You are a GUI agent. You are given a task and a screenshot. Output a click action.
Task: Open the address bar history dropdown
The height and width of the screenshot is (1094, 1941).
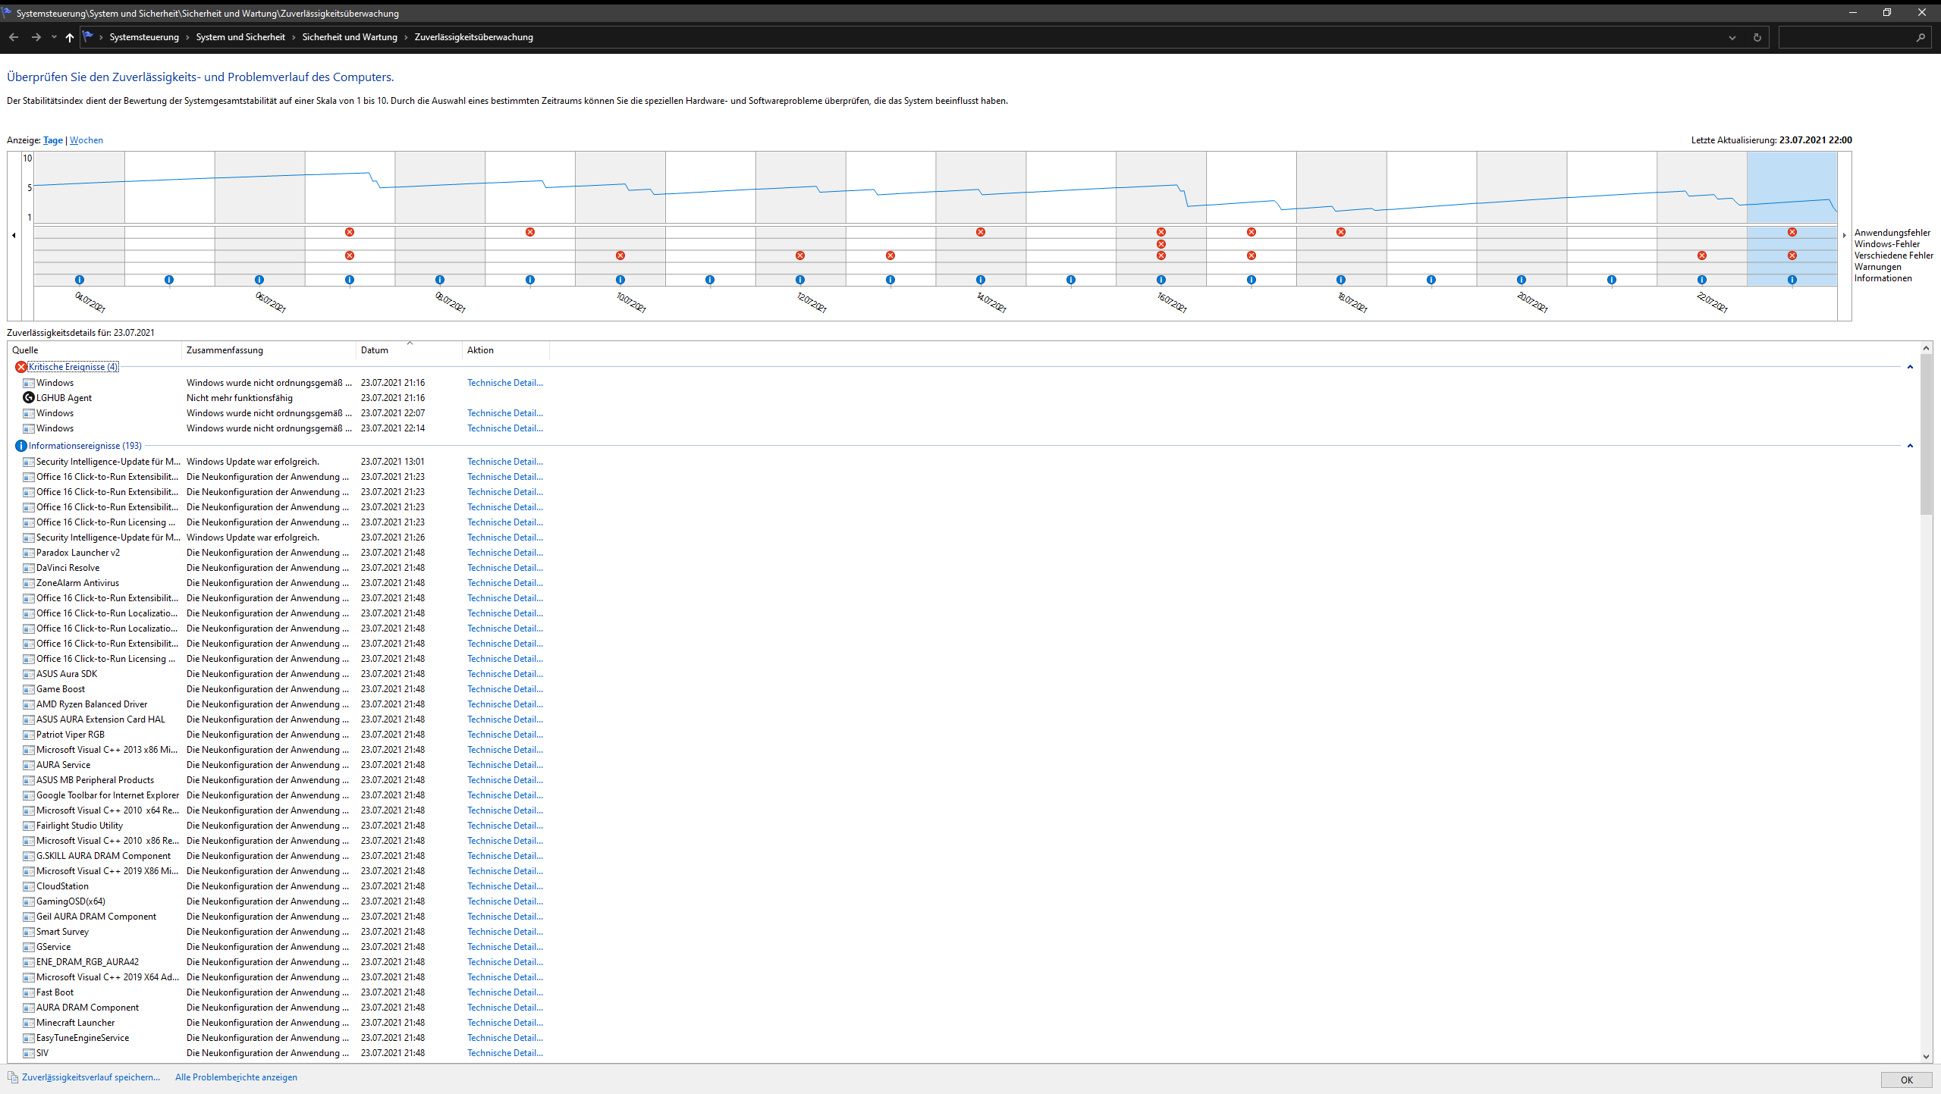pos(1732,37)
